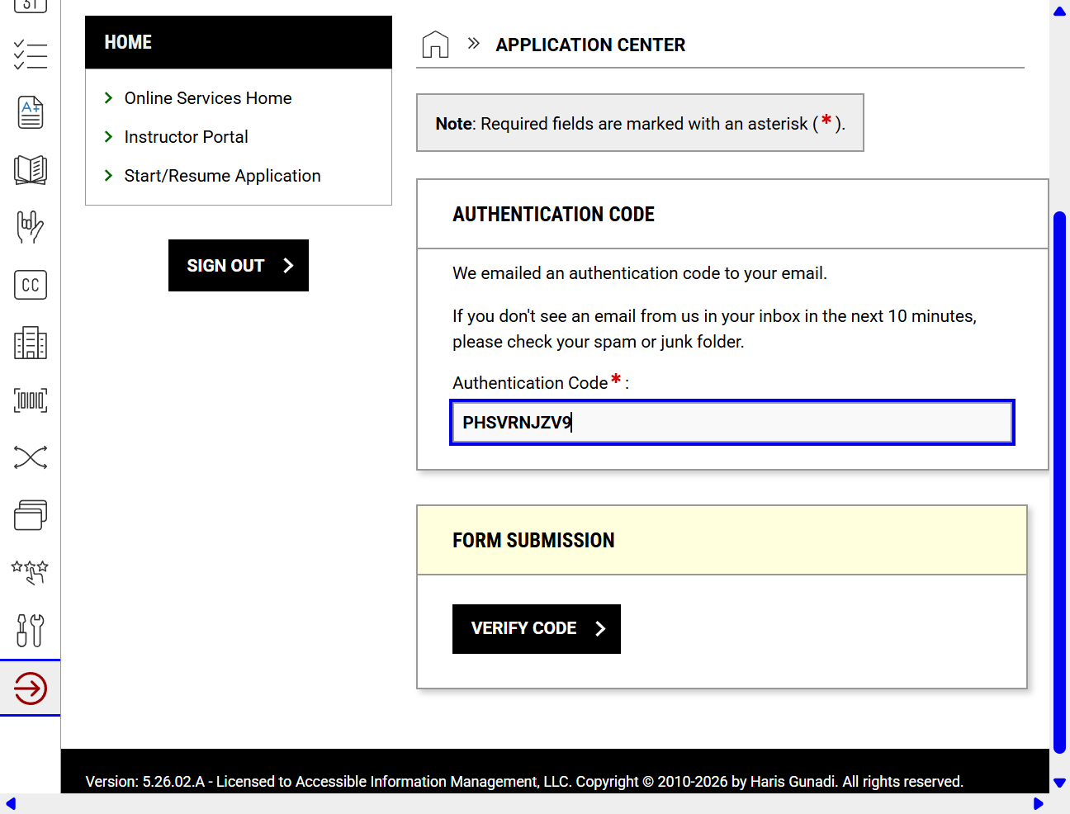This screenshot has width=1070, height=814.
Task: Click the Required fields note text
Action: pos(640,123)
